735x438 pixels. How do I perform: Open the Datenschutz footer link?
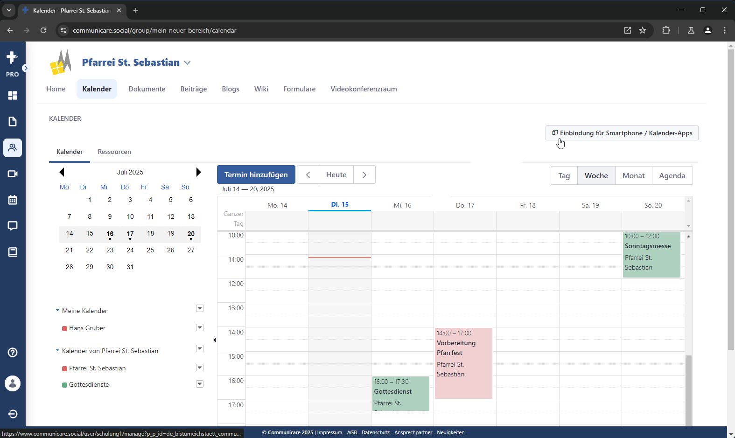(376, 432)
